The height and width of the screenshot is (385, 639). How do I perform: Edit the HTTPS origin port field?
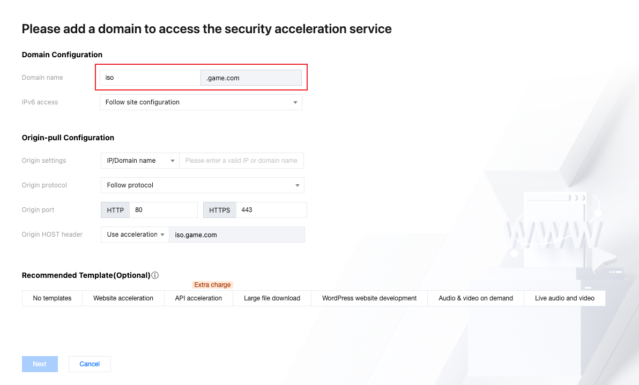(x=271, y=210)
